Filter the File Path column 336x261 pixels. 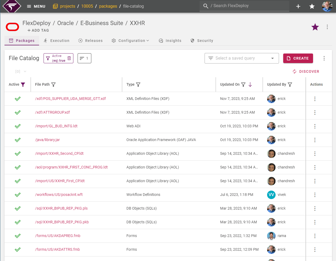coord(54,84)
